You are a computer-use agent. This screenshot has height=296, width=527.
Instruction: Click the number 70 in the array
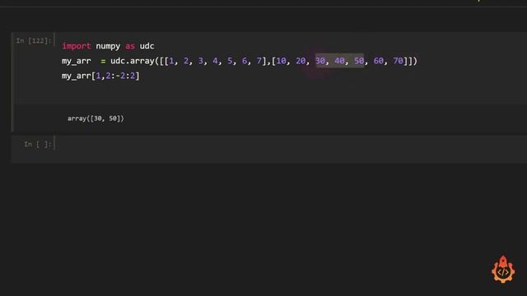(398, 61)
